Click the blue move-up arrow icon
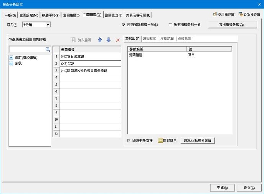The height and width of the screenshot is (194, 264). 100,40
